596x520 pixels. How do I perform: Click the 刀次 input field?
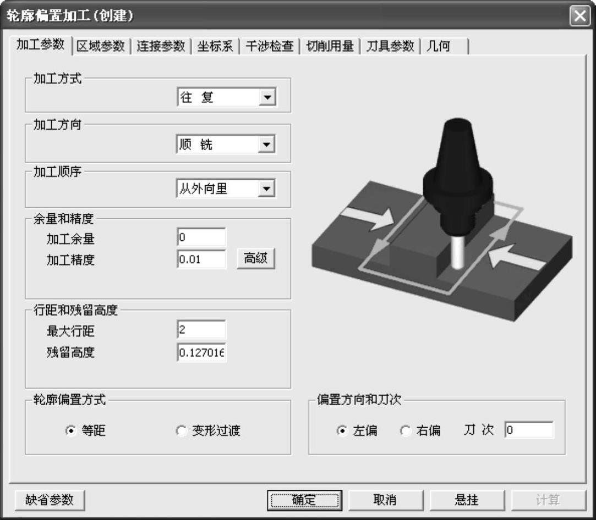click(x=529, y=430)
